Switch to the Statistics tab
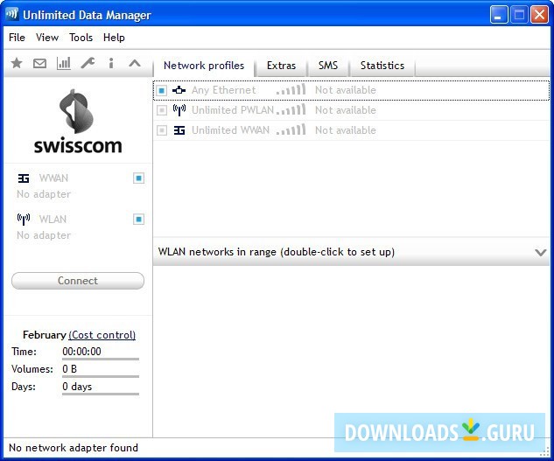Screen dimensions: 554x461 (382, 66)
